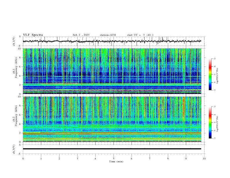Screen dimensions: 230x178
Task: Click the date text "Feb. 2 , 2023"
Action: (81, 35)
